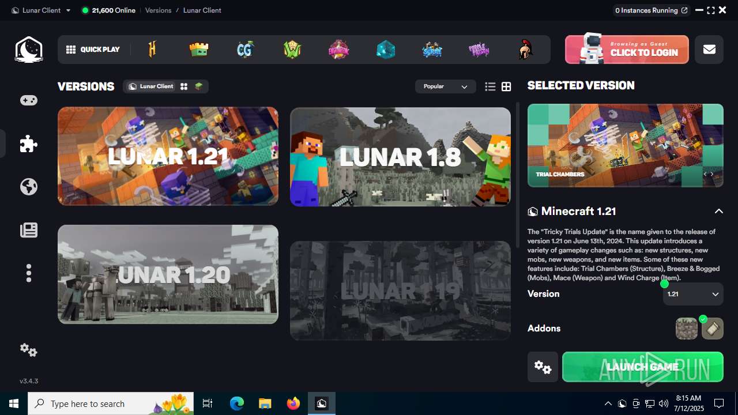Image resolution: width=738 pixels, height=415 pixels.
Task: Switch versions to list view
Action: [x=490, y=86]
